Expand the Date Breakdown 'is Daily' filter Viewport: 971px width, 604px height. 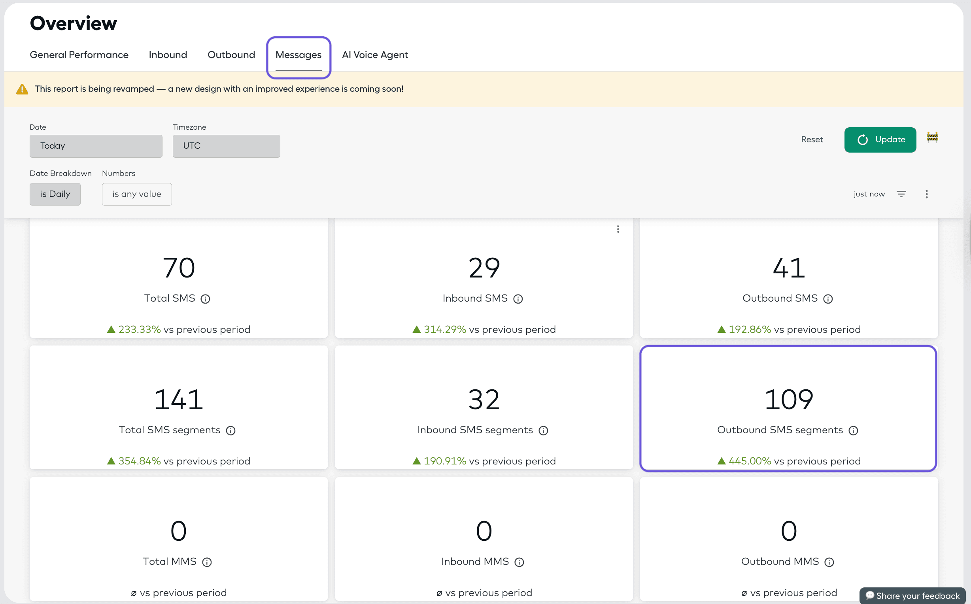(x=55, y=194)
